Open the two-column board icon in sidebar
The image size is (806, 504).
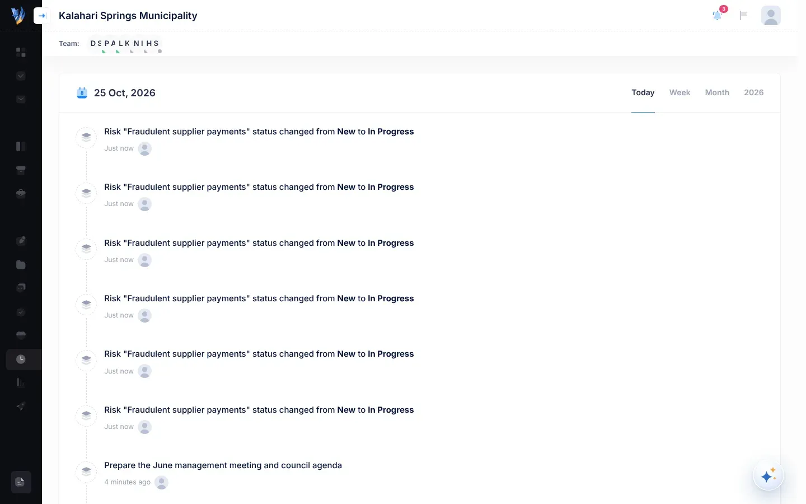click(x=21, y=146)
